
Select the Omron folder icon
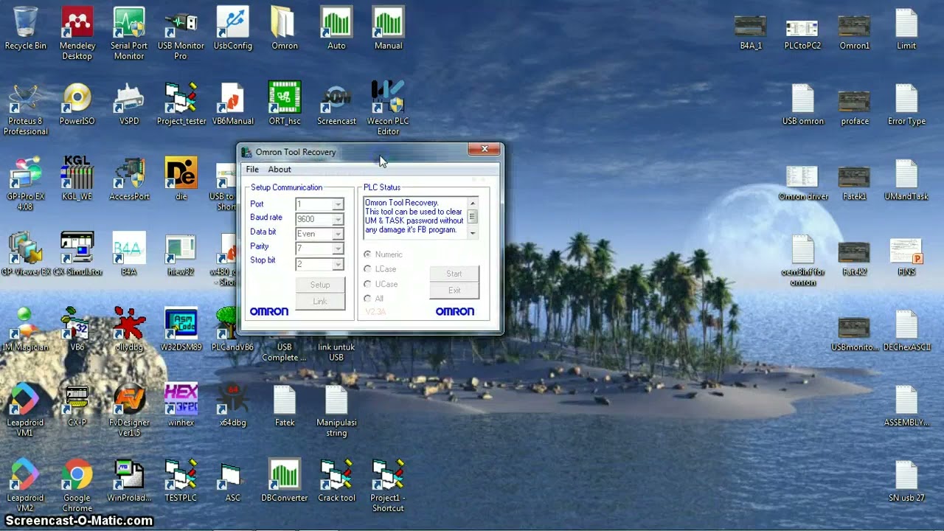click(x=285, y=29)
